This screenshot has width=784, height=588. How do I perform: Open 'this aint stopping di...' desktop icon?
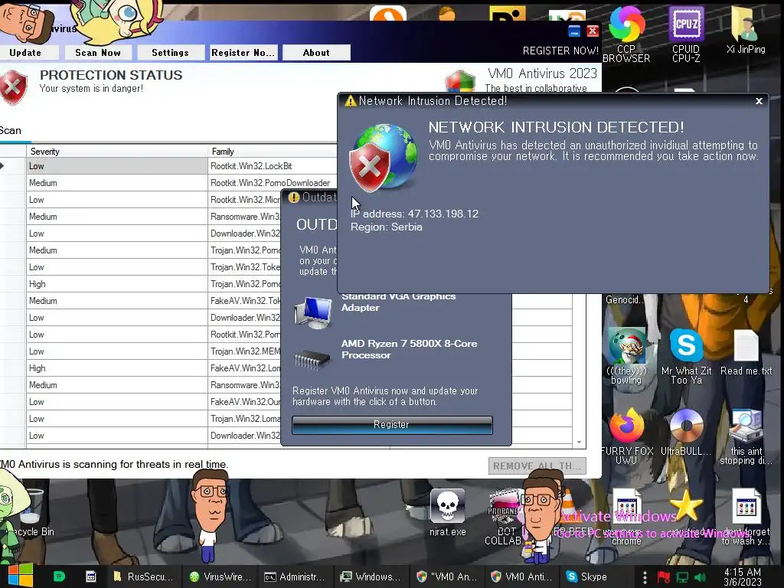pyautogui.click(x=746, y=436)
